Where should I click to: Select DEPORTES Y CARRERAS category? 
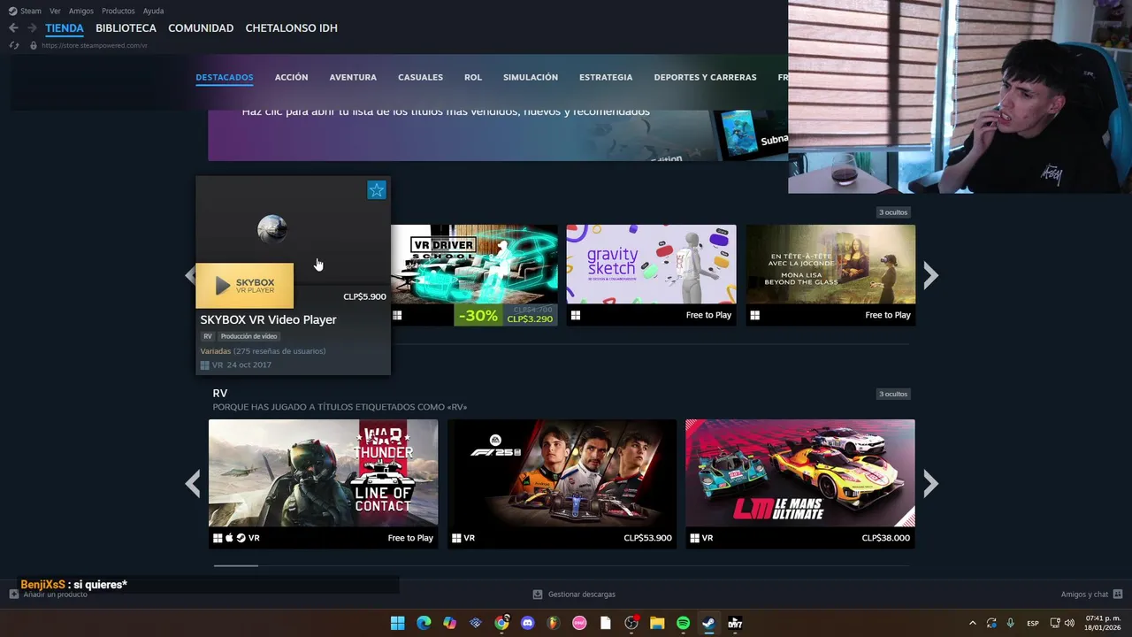[705, 77]
